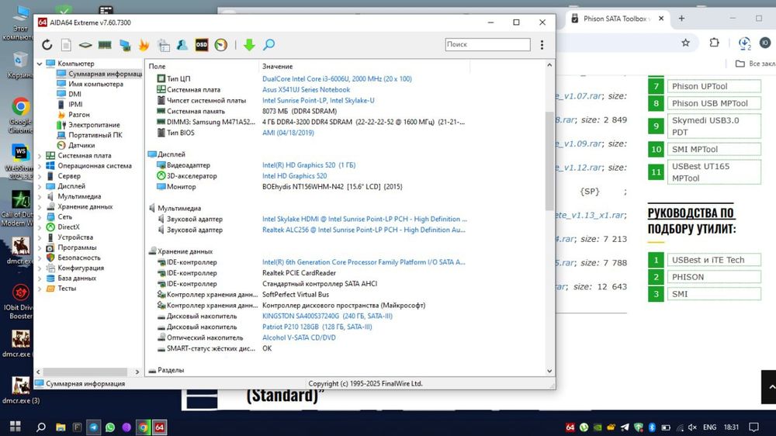Open WhatsApp from the taskbar

110,427
